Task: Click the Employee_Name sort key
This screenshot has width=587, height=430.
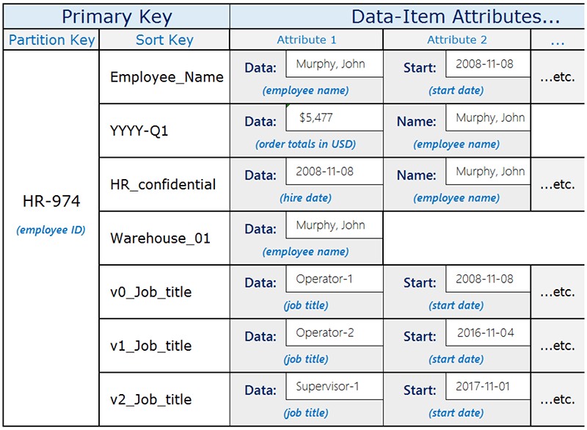Action: (165, 76)
